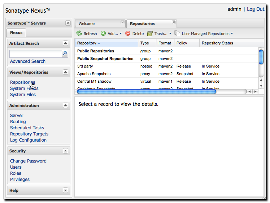Collapse the Artifact Search section

coord(65,43)
